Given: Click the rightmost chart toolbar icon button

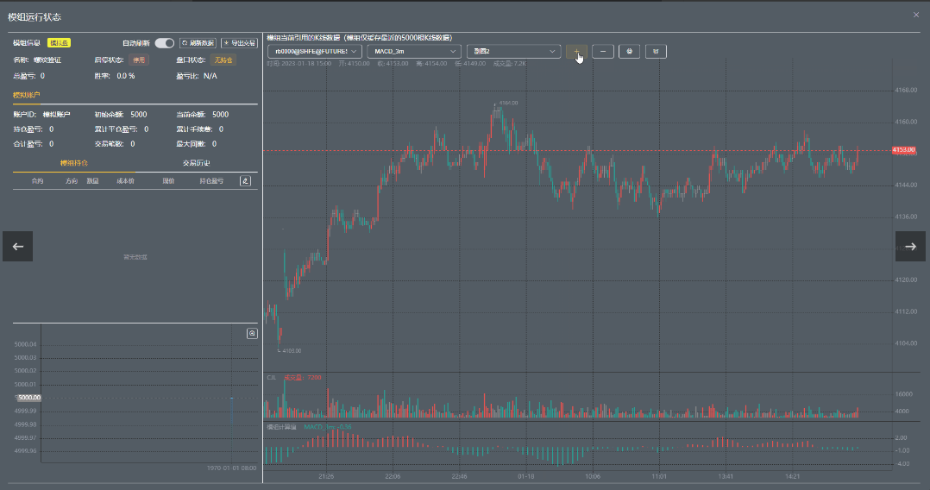Looking at the screenshot, I should coord(656,51).
